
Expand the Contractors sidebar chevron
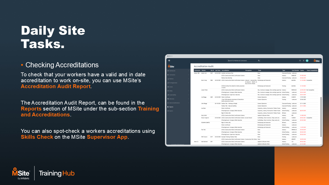point(188,75)
